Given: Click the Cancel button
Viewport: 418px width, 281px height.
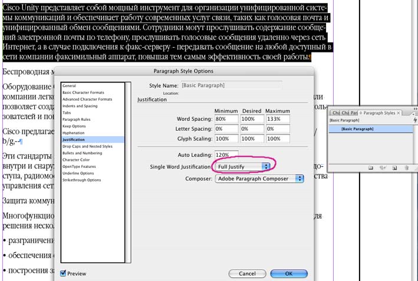Looking at the screenshot, I should pyautogui.click(x=247, y=273).
